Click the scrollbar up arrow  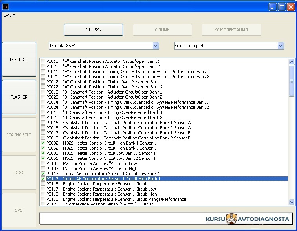292,62
